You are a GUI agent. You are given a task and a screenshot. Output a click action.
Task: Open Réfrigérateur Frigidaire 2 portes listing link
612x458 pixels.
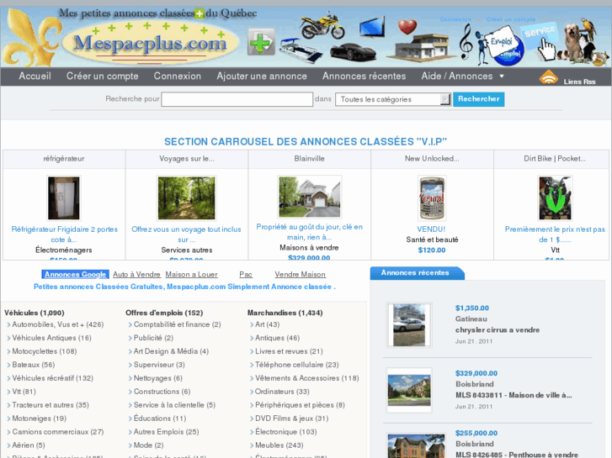coord(64,234)
